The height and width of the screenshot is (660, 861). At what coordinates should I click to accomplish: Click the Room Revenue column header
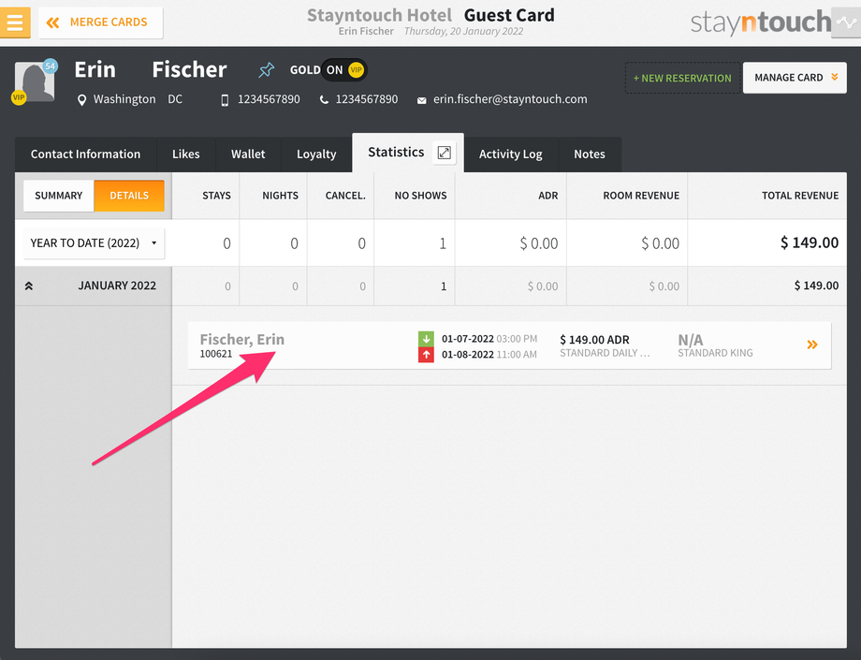coord(641,196)
